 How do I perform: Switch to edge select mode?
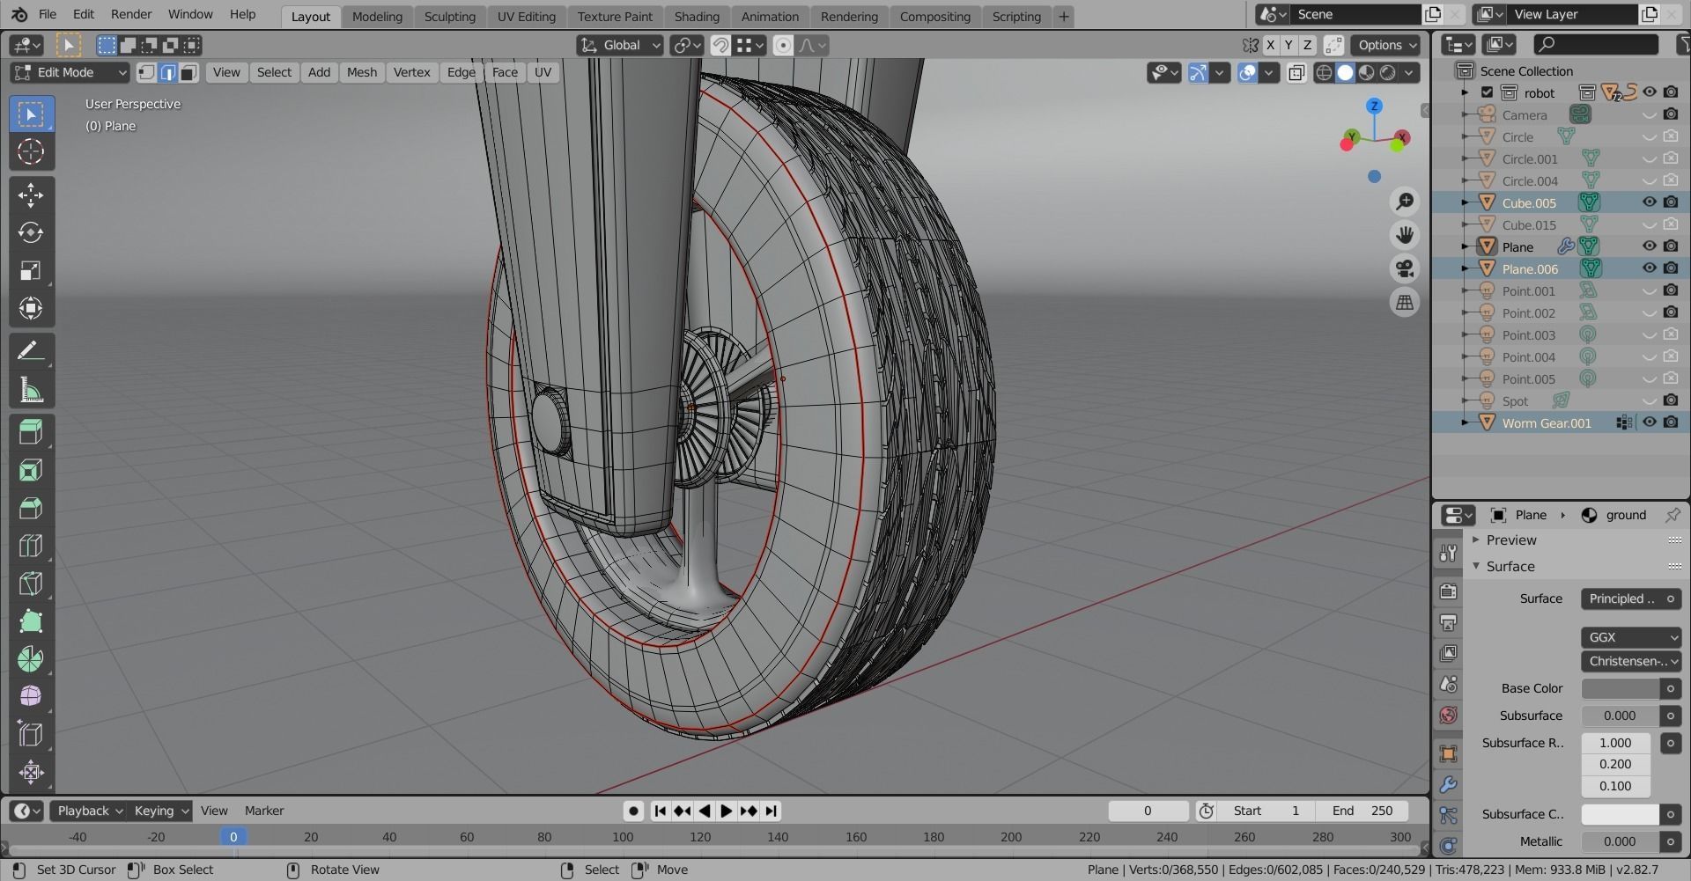tap(167, 72)
